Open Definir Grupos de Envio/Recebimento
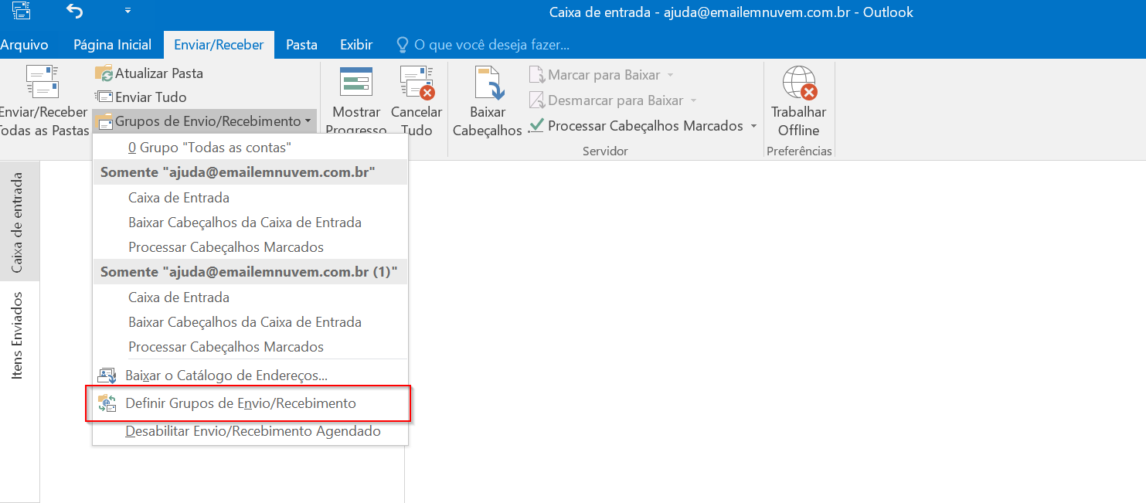 [250, 403]
